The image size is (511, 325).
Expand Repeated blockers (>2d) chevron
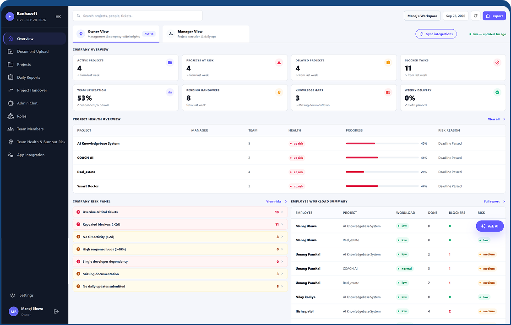coord(282,224)
